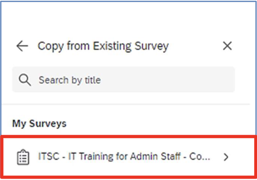This screenshot has width=257, height=180.
Task: Select the survey listed under My Surveys
Action: click(x=128, y=157)
